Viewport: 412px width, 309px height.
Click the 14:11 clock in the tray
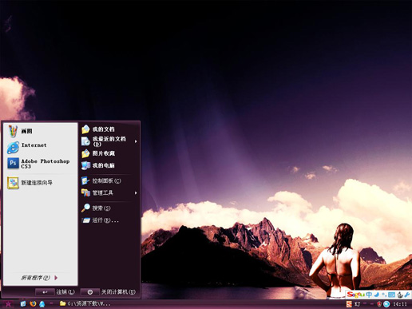[x=400, y=304]
